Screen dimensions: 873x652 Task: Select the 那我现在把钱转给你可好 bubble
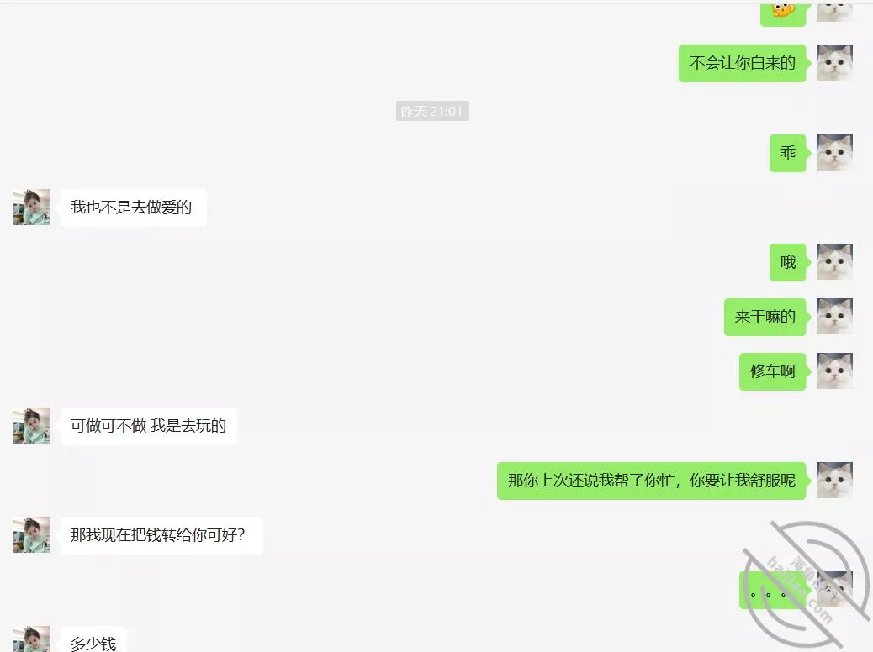(x=161, y=535)
